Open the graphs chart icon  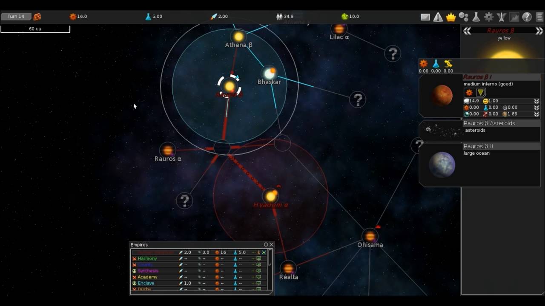tap(514, 17)
